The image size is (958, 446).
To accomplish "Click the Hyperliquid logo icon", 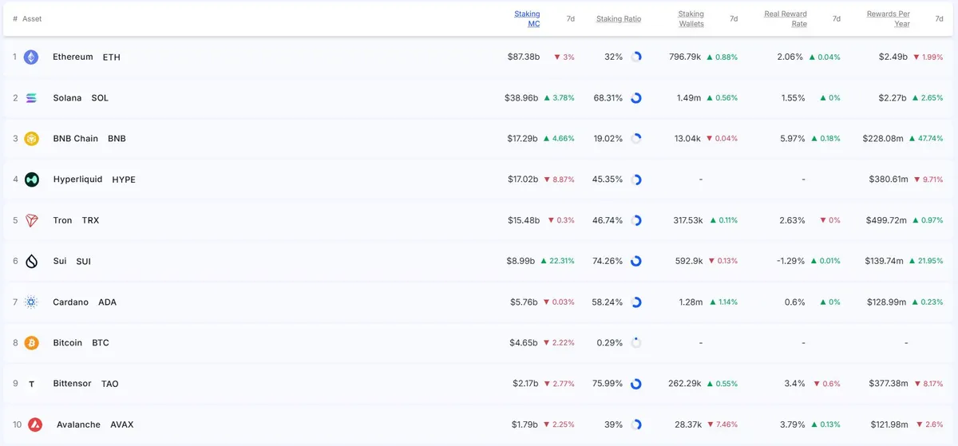I will pyautogui.click(x=31, y=180).
